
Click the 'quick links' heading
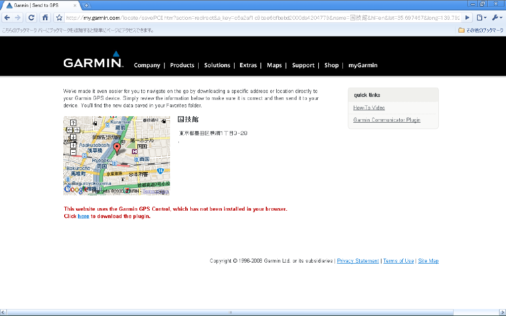pyautogui.click(x=367, y=95)
